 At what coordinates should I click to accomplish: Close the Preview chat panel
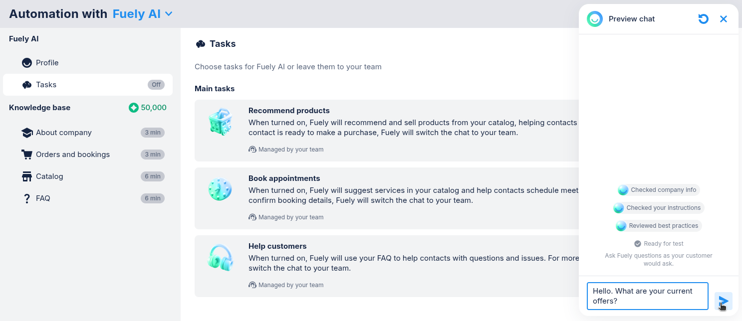723,19
